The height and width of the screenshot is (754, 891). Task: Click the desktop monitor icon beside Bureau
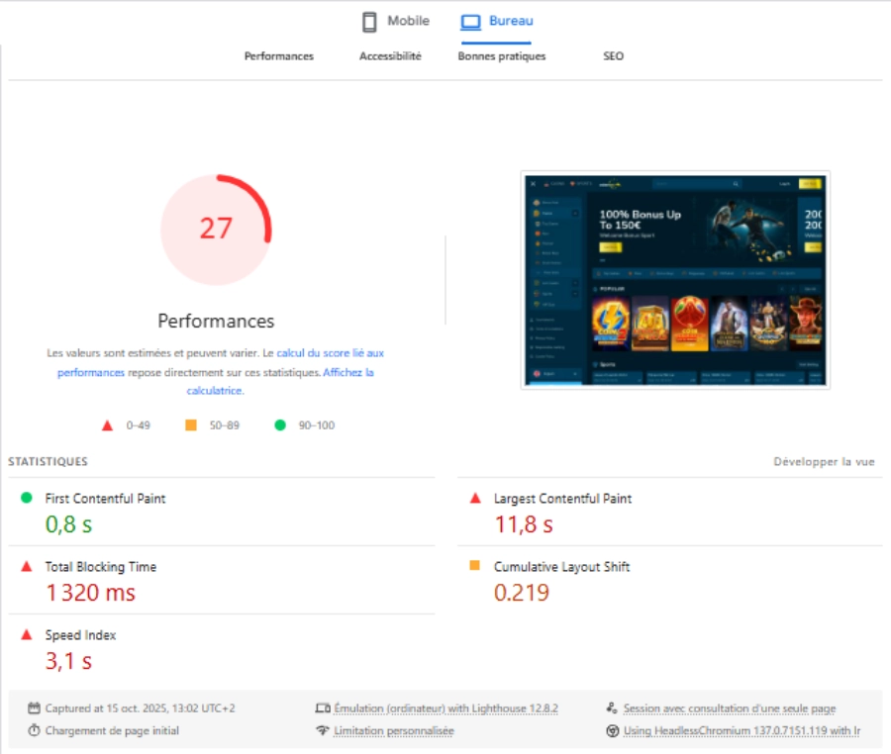[x=470, y=22]
